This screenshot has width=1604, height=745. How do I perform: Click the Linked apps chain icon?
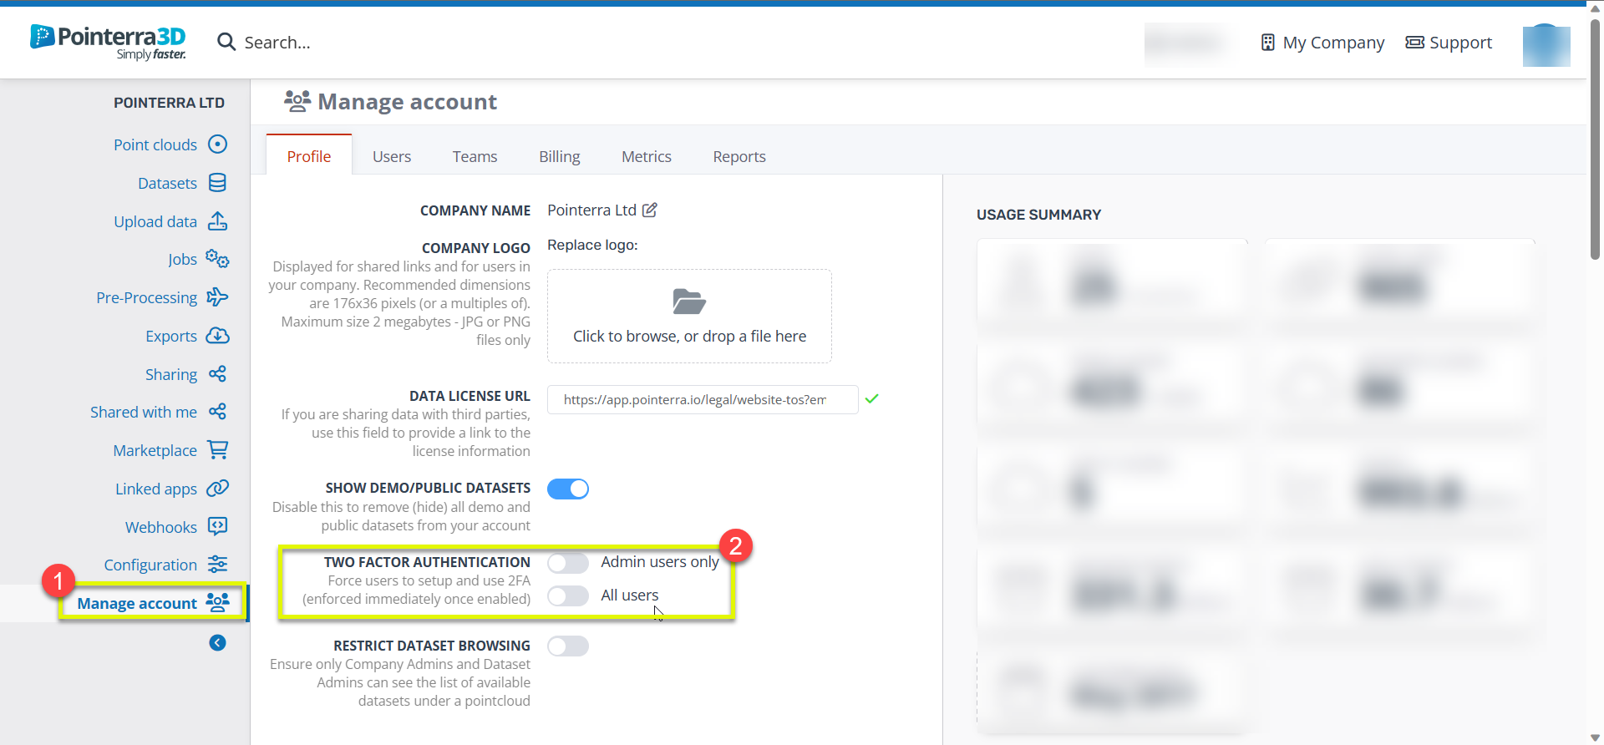(217, 489)
